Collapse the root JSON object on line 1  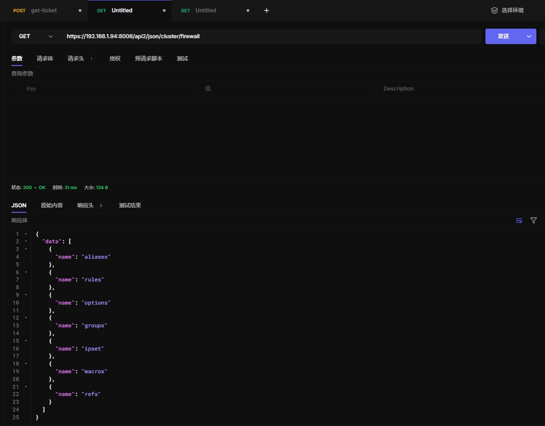click(26, 234)
